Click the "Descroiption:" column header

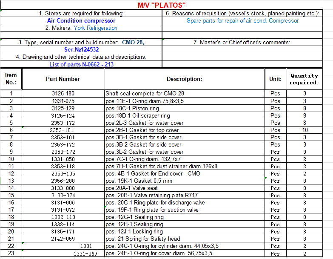pyautogui.click(x=184, y=79)
